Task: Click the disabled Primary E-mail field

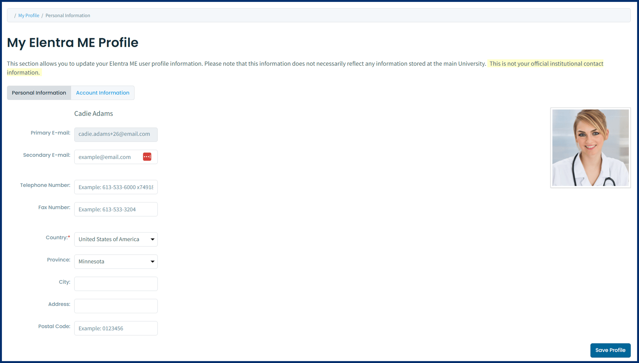Action: (116, 134)
